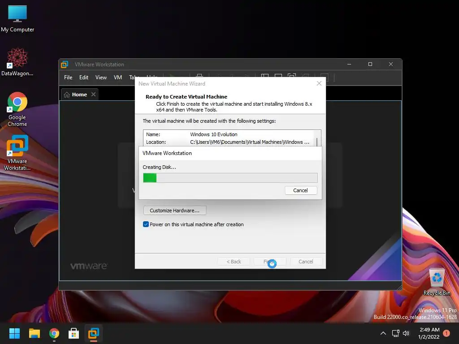Minimize the VMware Workstation window
Viewport: 459px width, 344px height.
pos(349,64)
